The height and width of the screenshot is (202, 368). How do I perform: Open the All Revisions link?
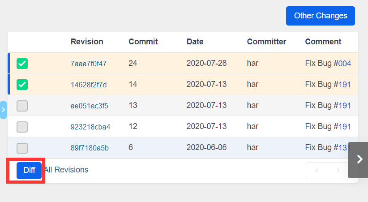pos(66,170)
